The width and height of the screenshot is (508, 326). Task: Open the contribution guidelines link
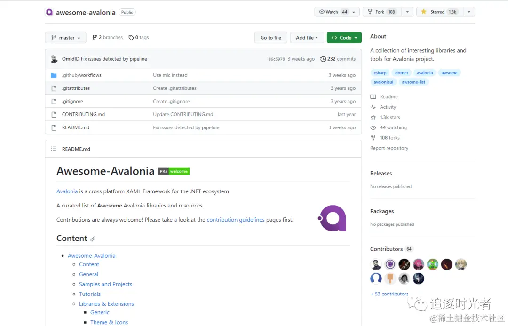[x=236, y=220]
